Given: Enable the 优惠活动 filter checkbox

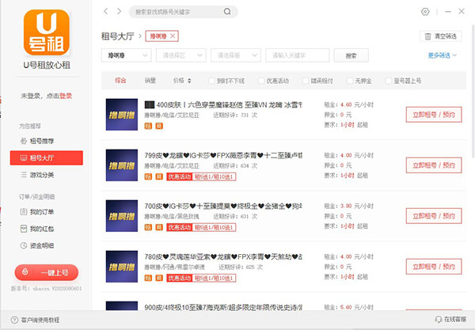Looking at the screenshot, I should [x=260, y=81].
